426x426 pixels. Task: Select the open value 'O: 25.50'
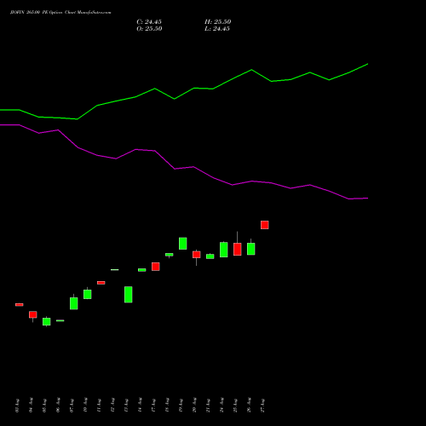[149, 29]
